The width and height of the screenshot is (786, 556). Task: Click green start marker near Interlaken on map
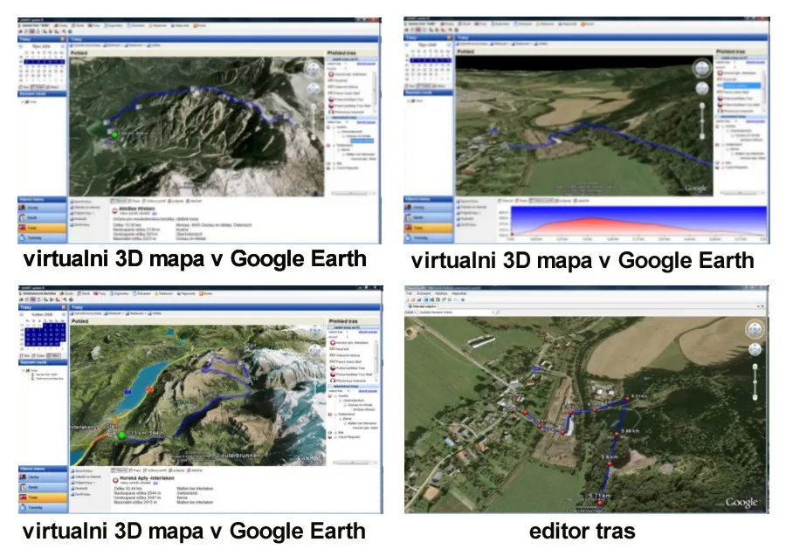pos(121,435)
